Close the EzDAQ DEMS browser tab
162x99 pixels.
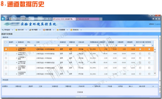point(75,19)
